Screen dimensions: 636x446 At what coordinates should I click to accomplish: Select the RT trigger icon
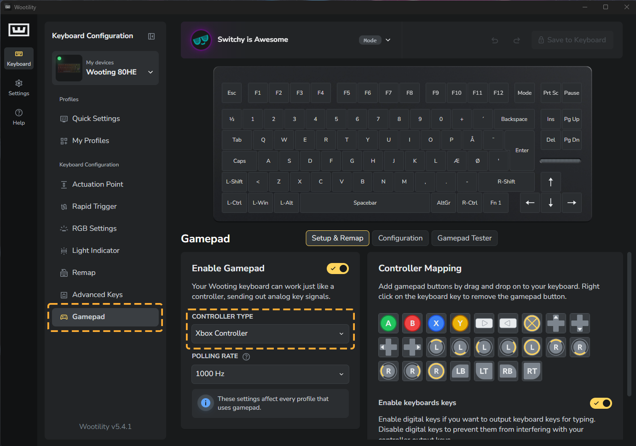point(532,371)
